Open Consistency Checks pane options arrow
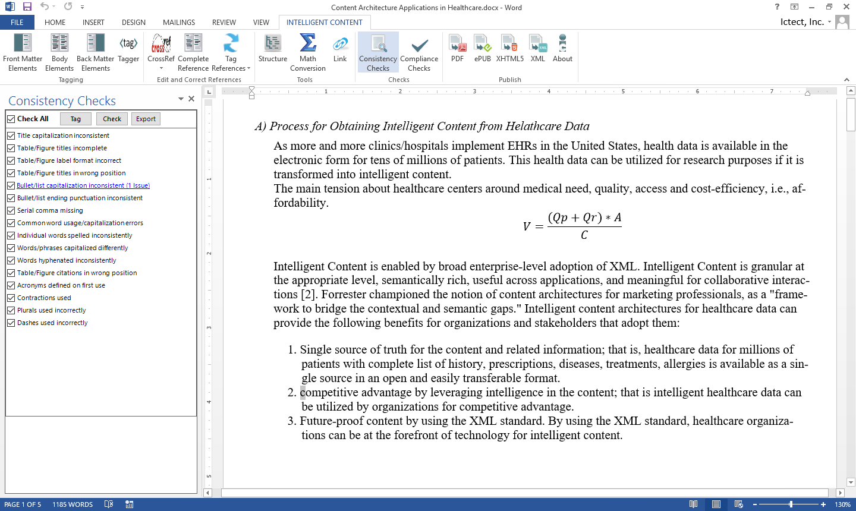Viewport: 856px width, 511px height. 181,99
